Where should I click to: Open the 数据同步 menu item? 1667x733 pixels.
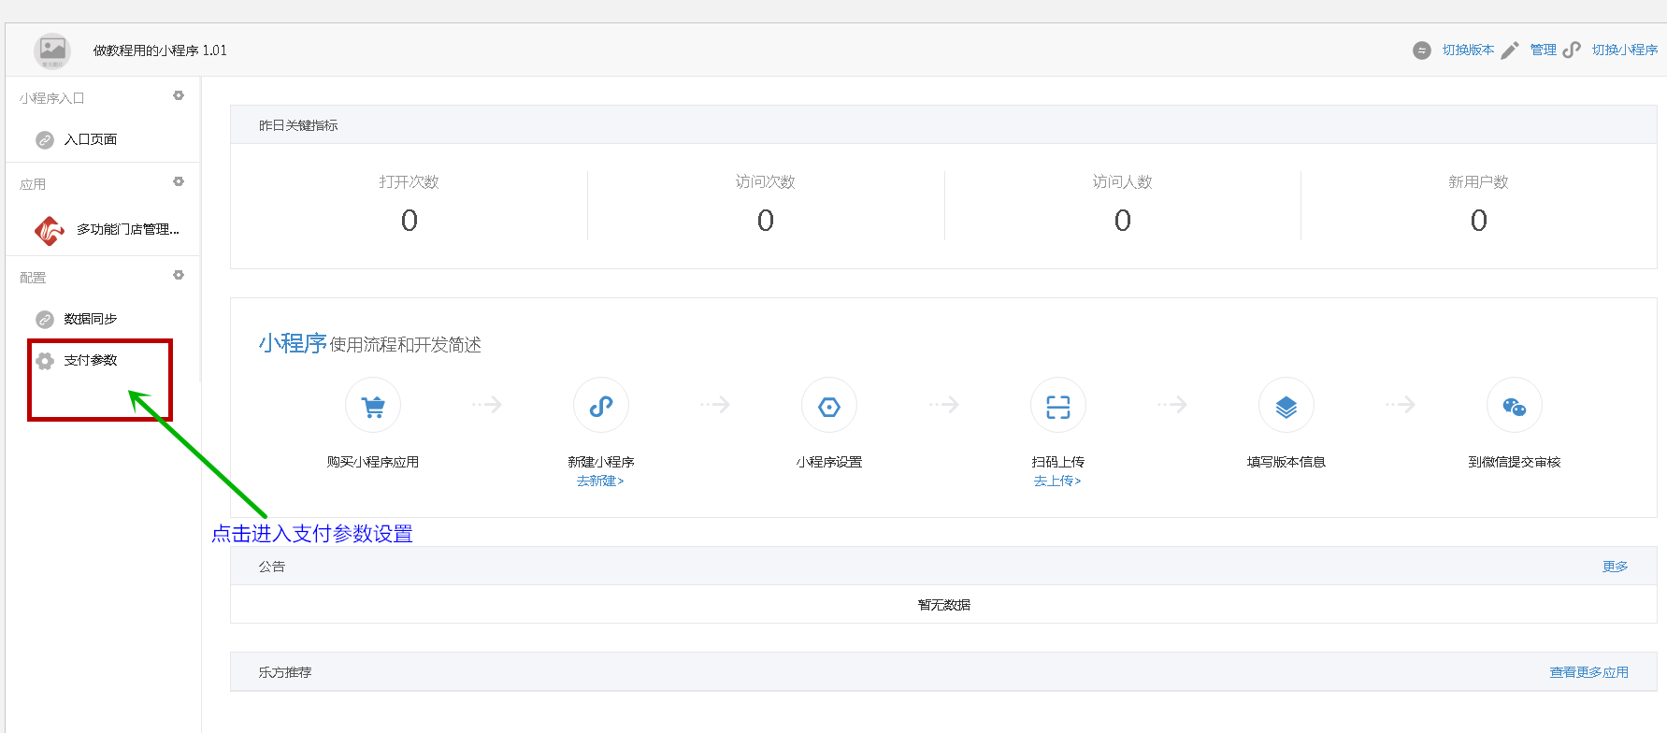point(90,319)
